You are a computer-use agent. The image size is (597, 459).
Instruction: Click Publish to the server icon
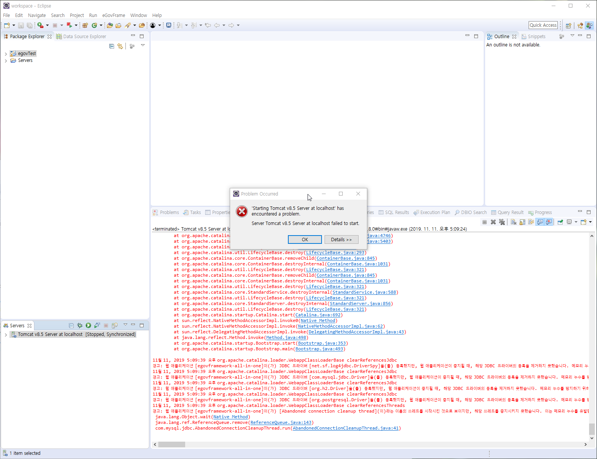[x=114, y=325]
